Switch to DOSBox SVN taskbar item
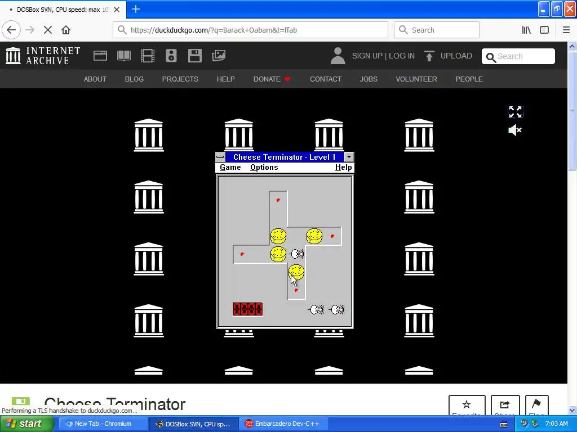The width and height of the screenshot is (577, 432). [x=194, y=424]
